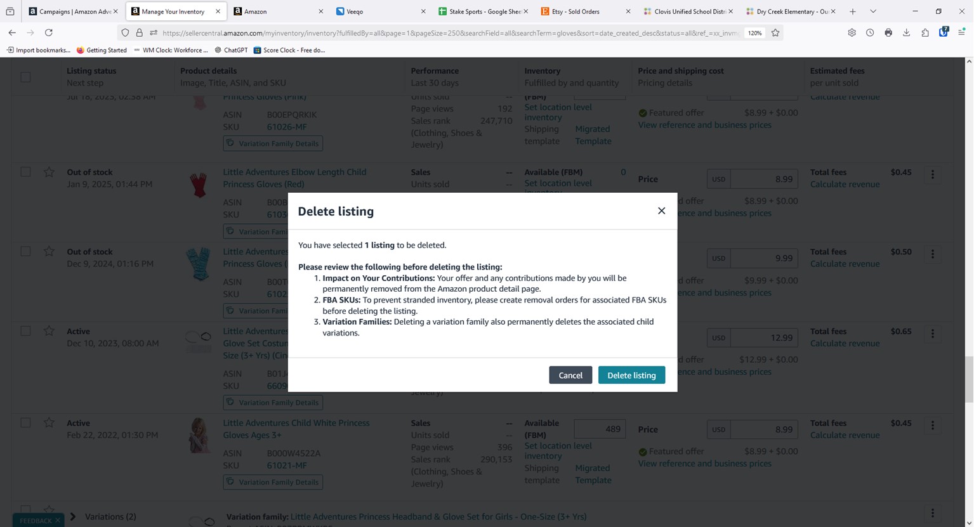Open the browser hamburger menu
This screenshot has height=527, width=974.
pos(961,32)
